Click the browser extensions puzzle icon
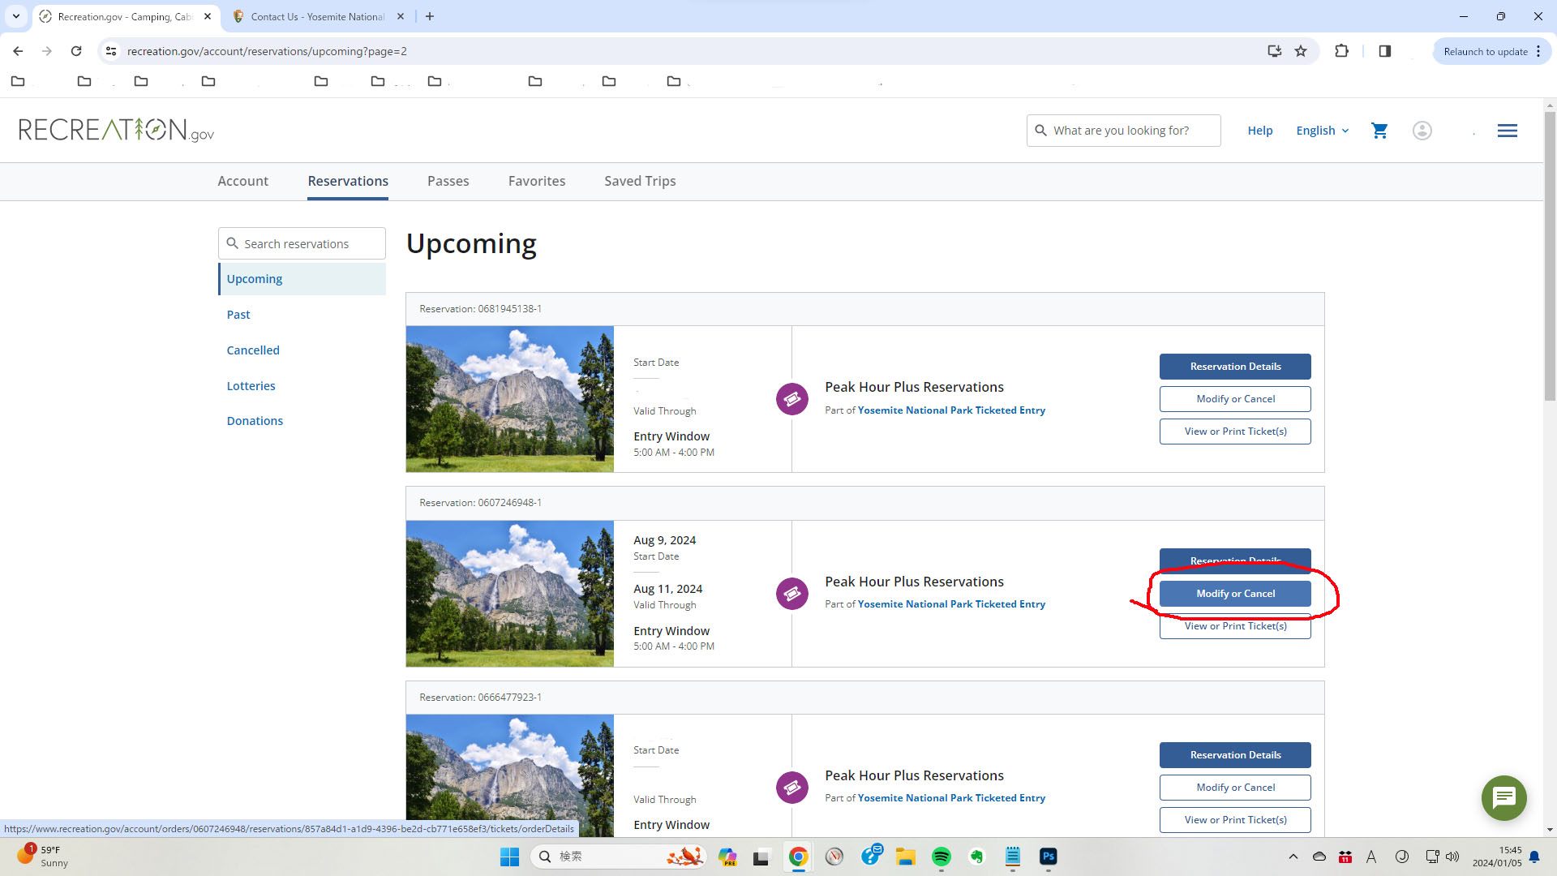This screenshot has width=1557, height=876. [1341, 51]
